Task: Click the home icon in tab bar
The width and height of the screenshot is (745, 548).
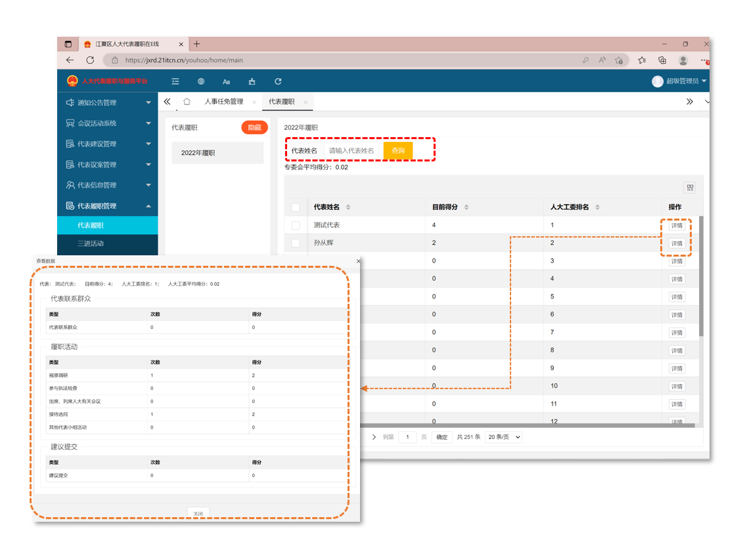Action: [187, 102]
